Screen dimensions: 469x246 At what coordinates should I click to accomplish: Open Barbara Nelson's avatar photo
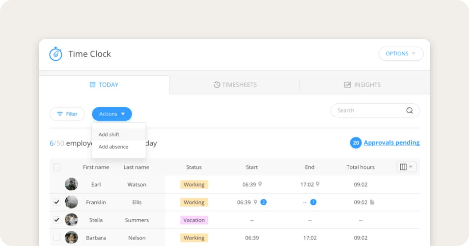(x=71, y=237)
